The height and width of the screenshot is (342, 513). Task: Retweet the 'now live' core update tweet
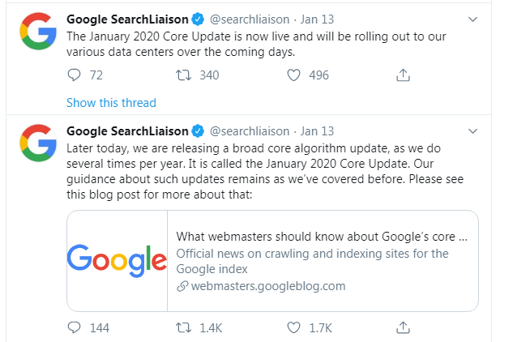coord(184,75)
